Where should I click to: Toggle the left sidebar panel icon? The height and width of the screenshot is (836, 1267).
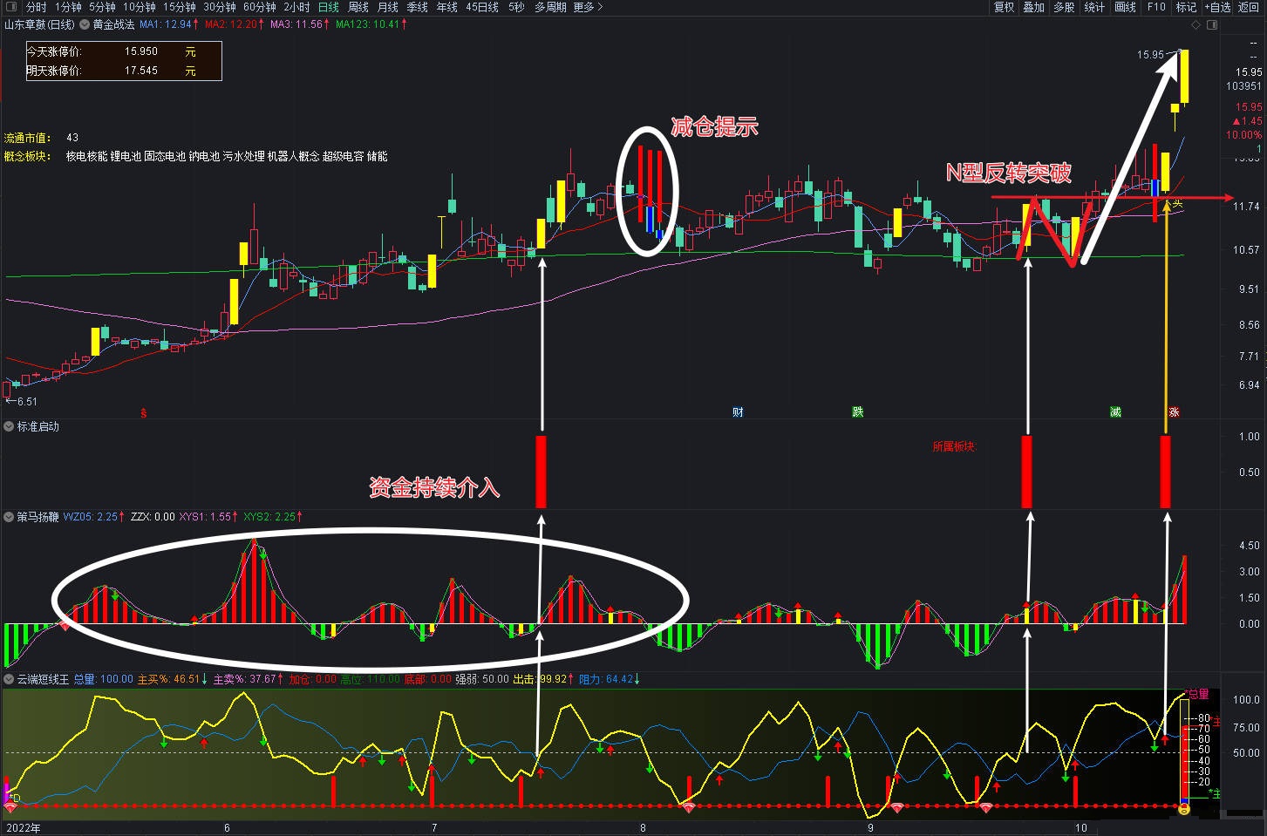10,7
